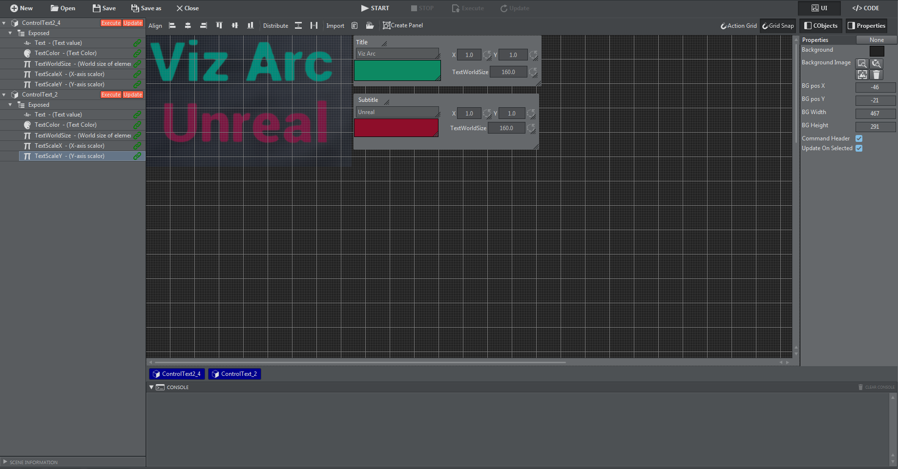Expand the Scene Information section

pyautogui.click(x=5, y=462)
